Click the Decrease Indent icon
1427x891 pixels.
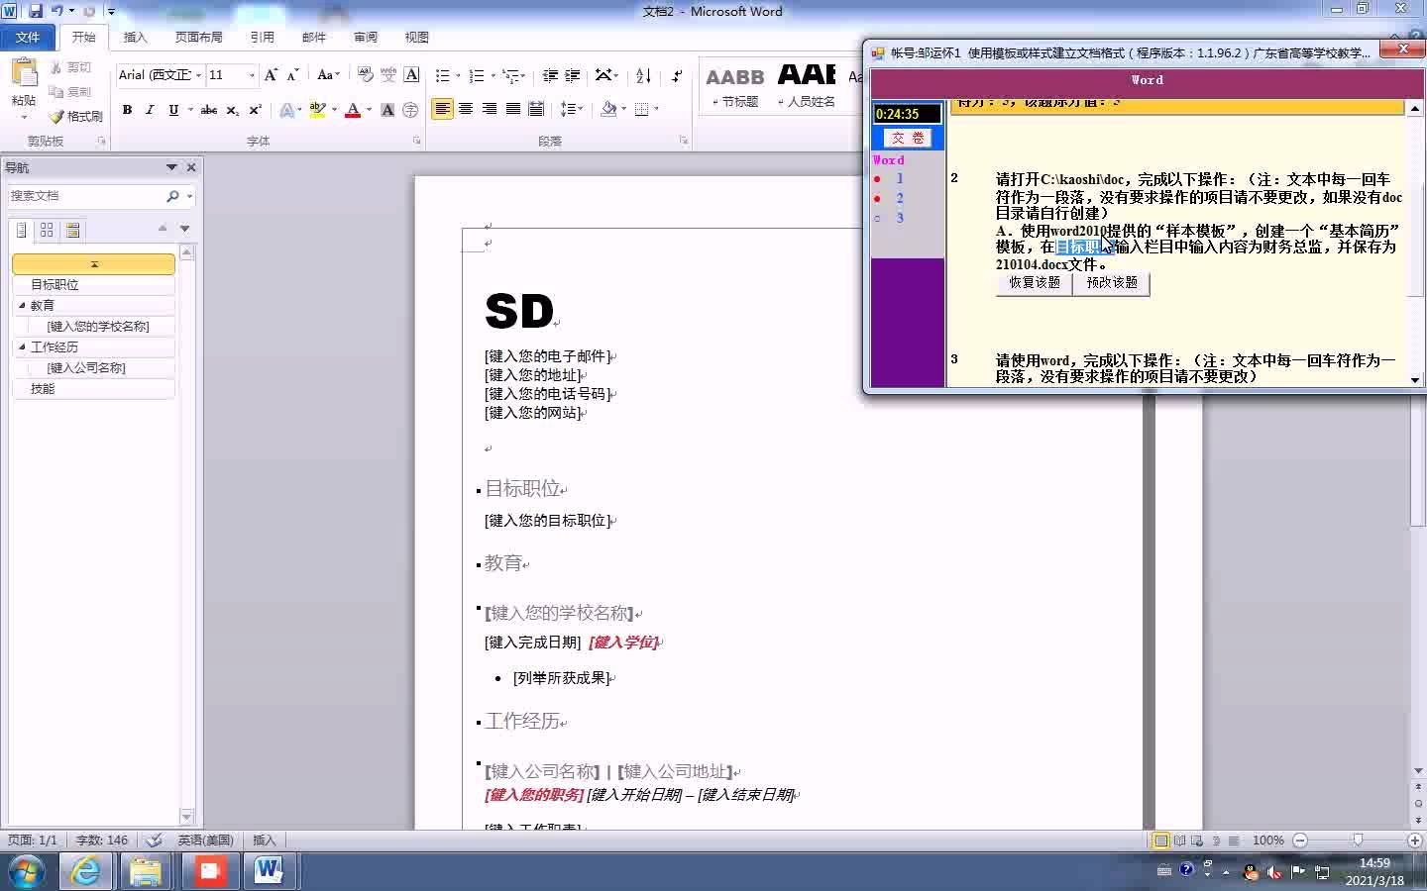pos(550,75)
